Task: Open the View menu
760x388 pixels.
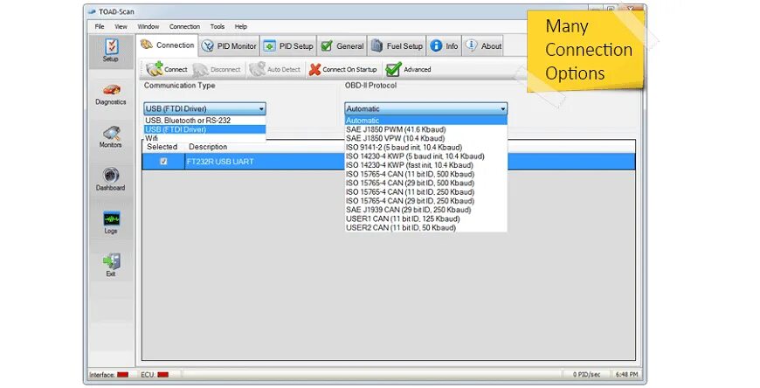Action: pos(121,27)
